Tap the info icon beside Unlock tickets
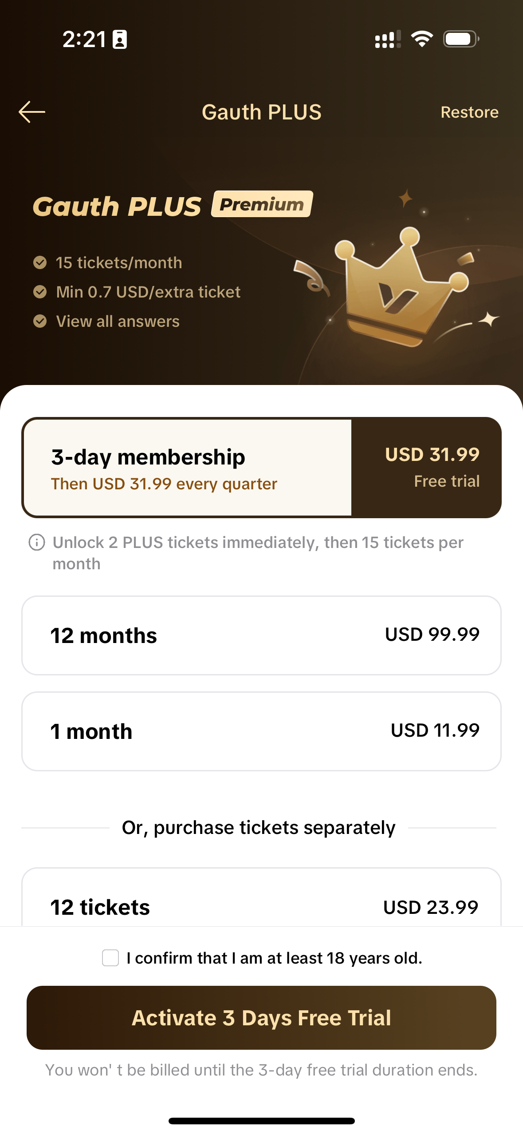Viewport: 523px width, 1135px height. [37, 543]
